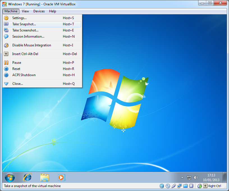
Task: Click the optical CD/DVD drive status icon
Action: tap(168, 186)
